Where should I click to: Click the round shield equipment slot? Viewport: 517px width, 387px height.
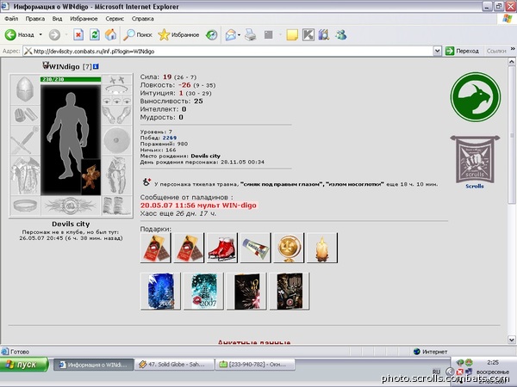[116, 140]
